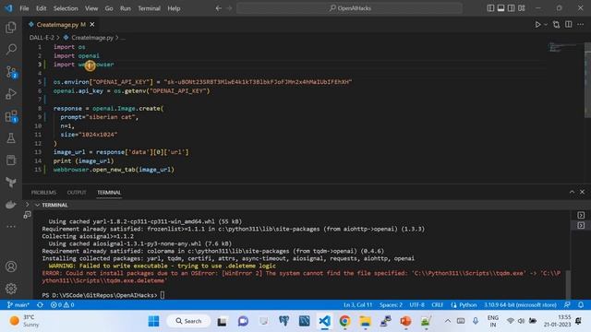Open editor More Actions ellipsis

pyautogui.click(x=581, y=25)
